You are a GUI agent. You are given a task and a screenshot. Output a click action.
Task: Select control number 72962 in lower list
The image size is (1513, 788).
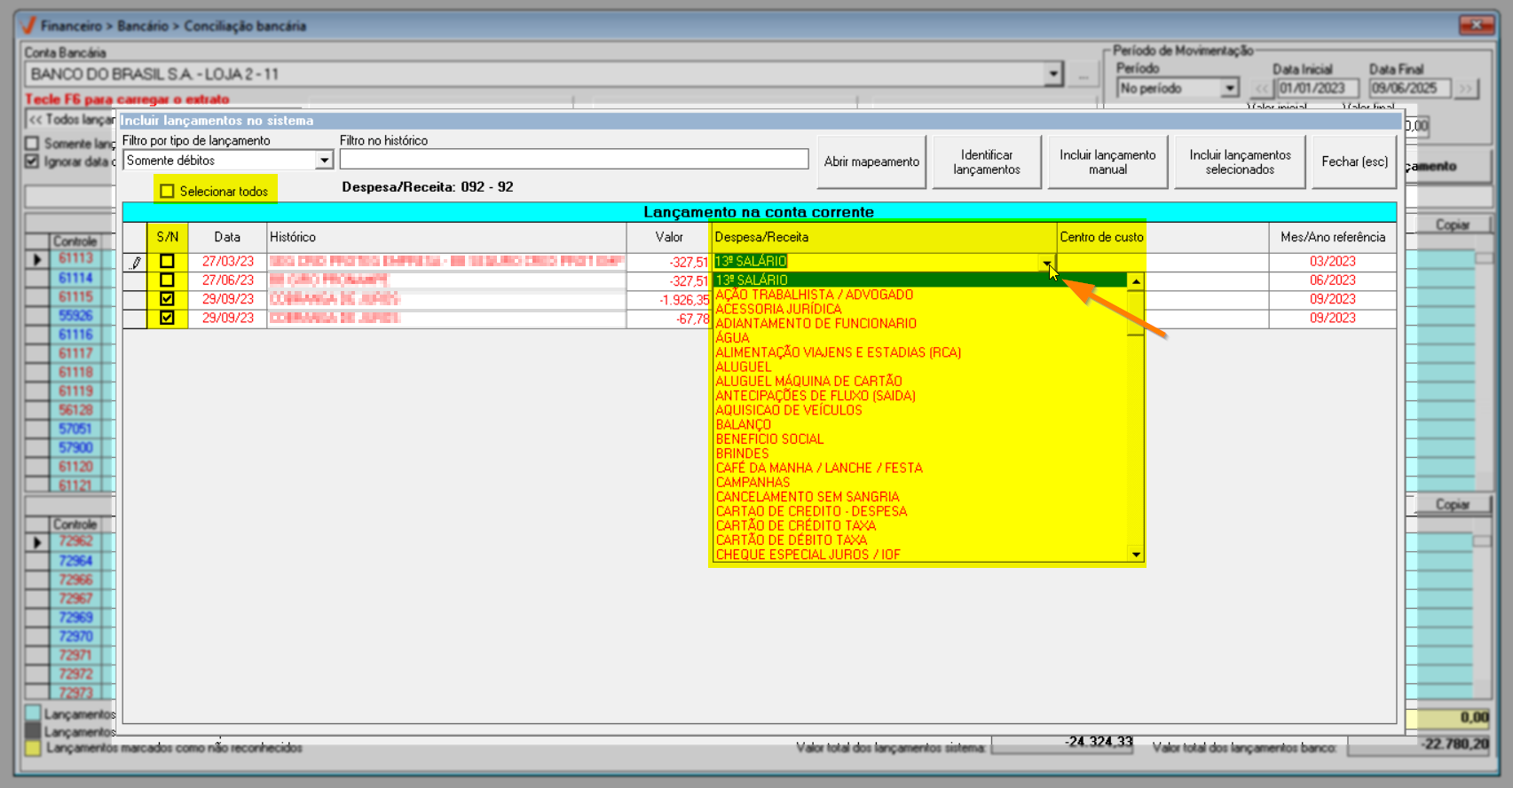click(76, 541)
